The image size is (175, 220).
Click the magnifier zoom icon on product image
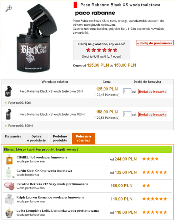click(9, 9)
